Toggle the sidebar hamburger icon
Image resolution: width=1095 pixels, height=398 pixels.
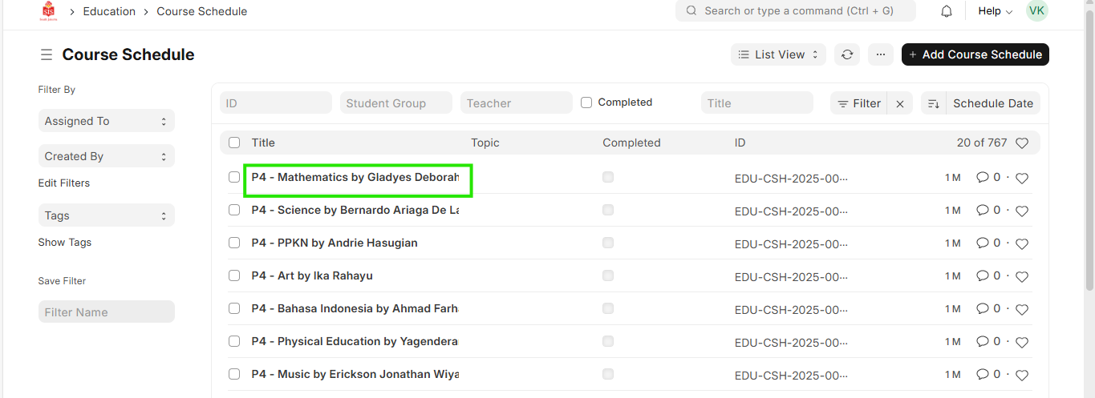tap(47, 54)
